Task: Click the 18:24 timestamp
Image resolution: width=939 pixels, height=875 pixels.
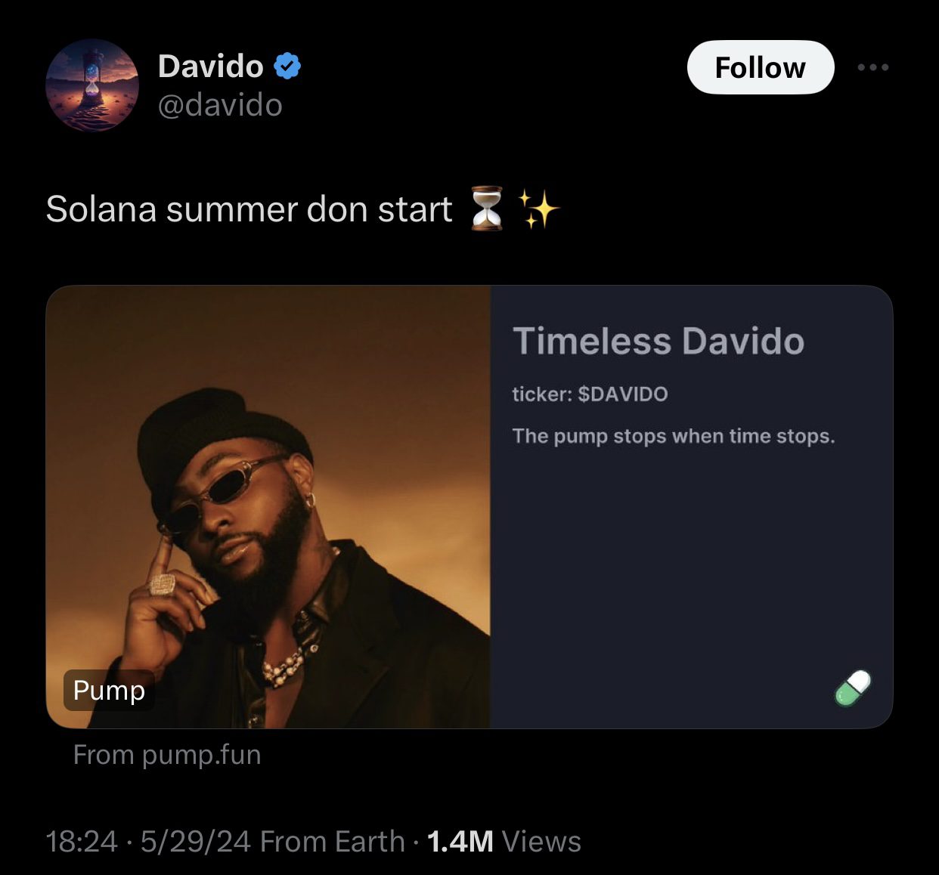Action: click(83, 840)
